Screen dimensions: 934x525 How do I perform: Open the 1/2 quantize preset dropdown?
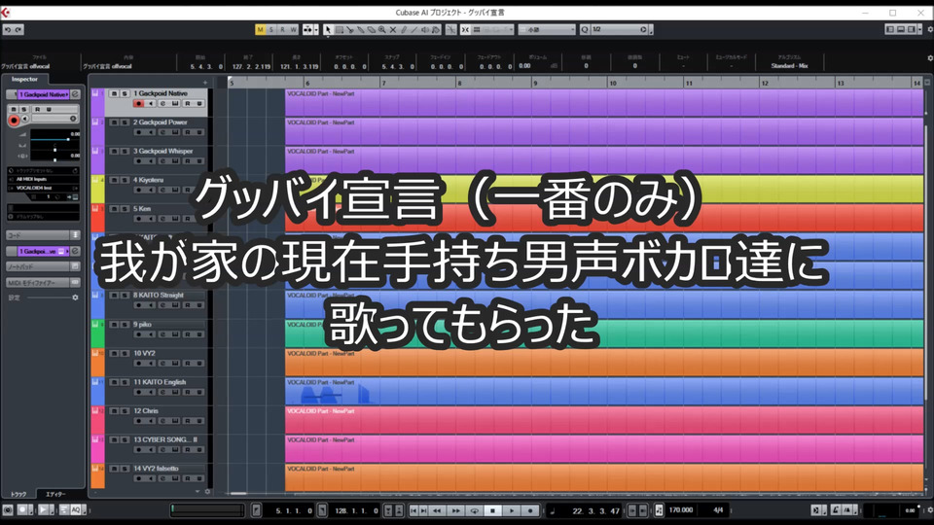tap(620, 30)
